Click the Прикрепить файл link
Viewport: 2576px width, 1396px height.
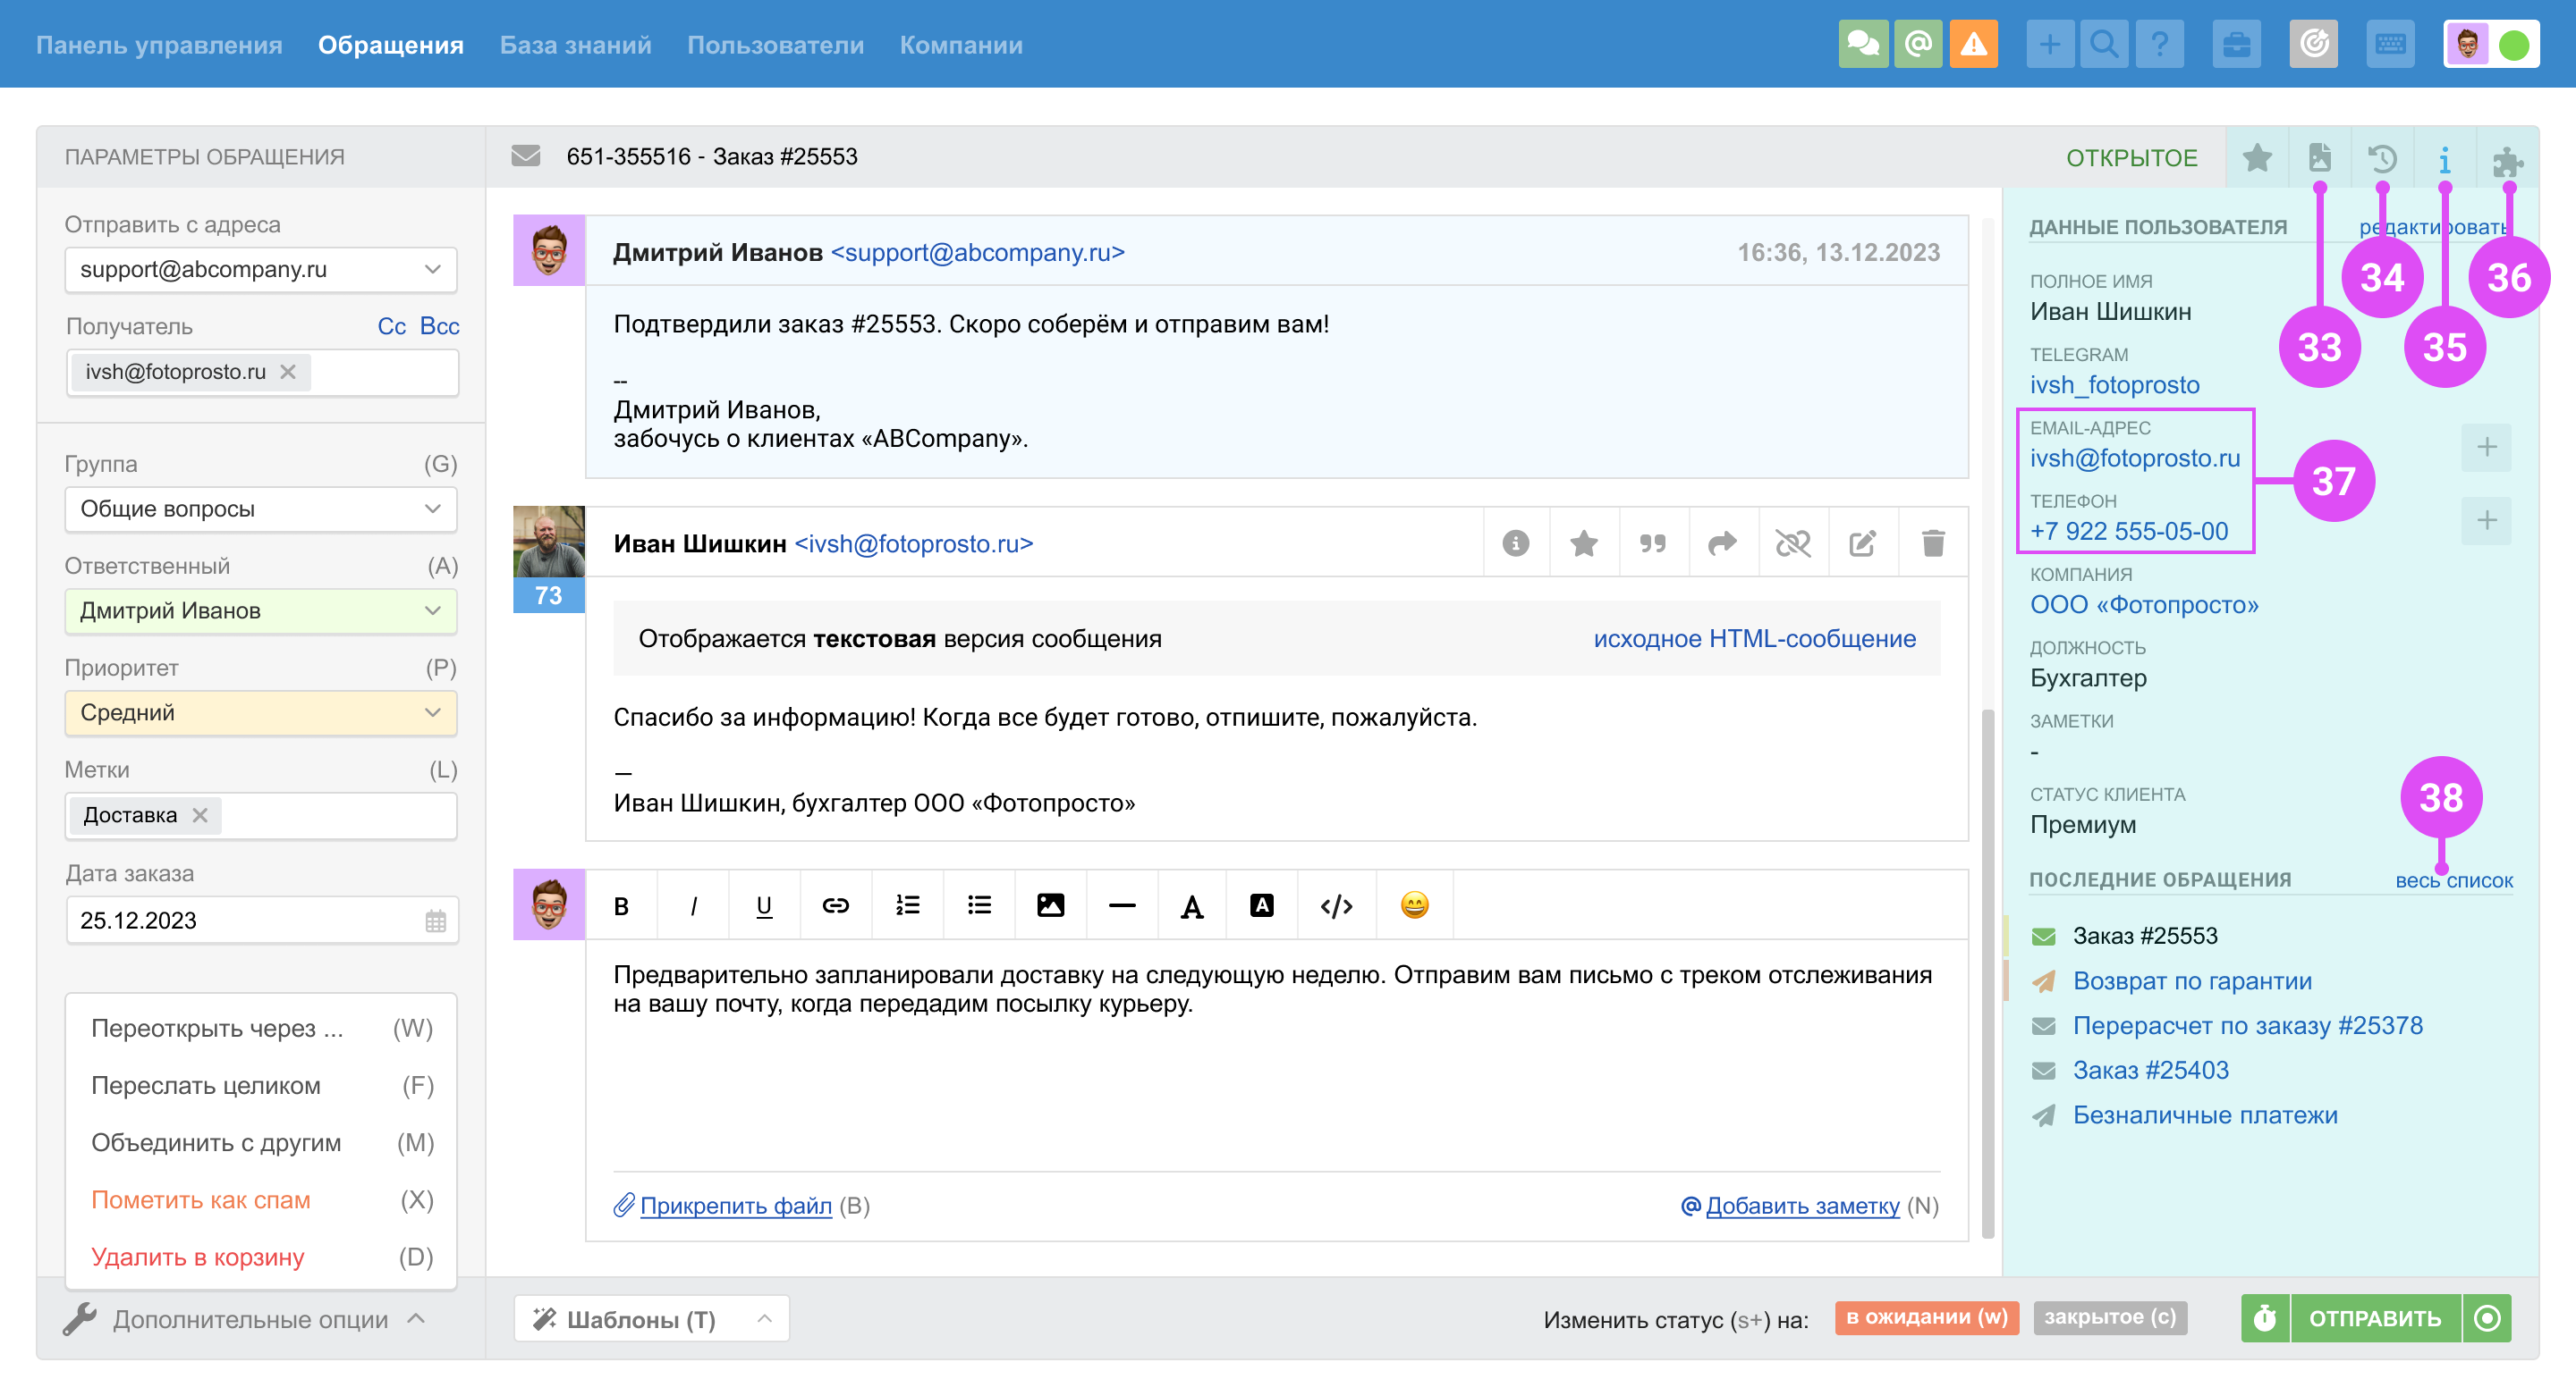click(x=735, y=1207)
